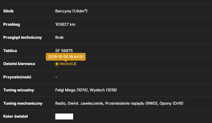Click the Tablica row label
Viewport: 212px width, 123px height.
(x=10, y=51)
